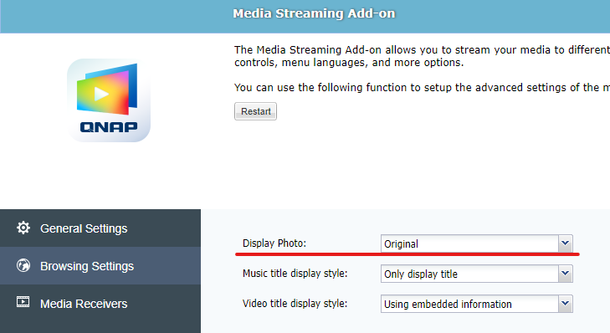610x333 pixels.
Task: Select Browsing Settings in the sidebar
Action: click(x=100, y=266)
